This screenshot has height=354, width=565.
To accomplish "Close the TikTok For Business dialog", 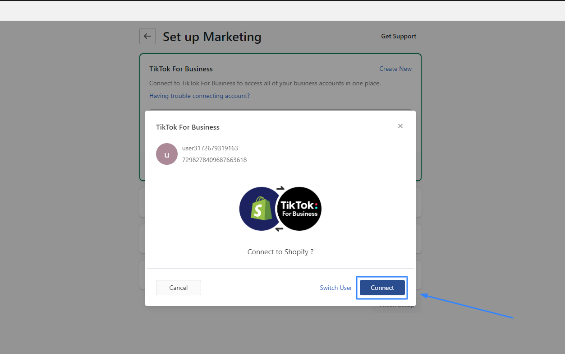I will coord(400,126).
